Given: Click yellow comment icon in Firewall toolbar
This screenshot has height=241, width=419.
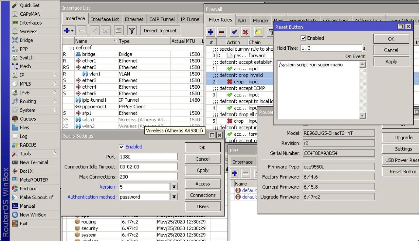Looking at the screenshot, I should point(258,32).
